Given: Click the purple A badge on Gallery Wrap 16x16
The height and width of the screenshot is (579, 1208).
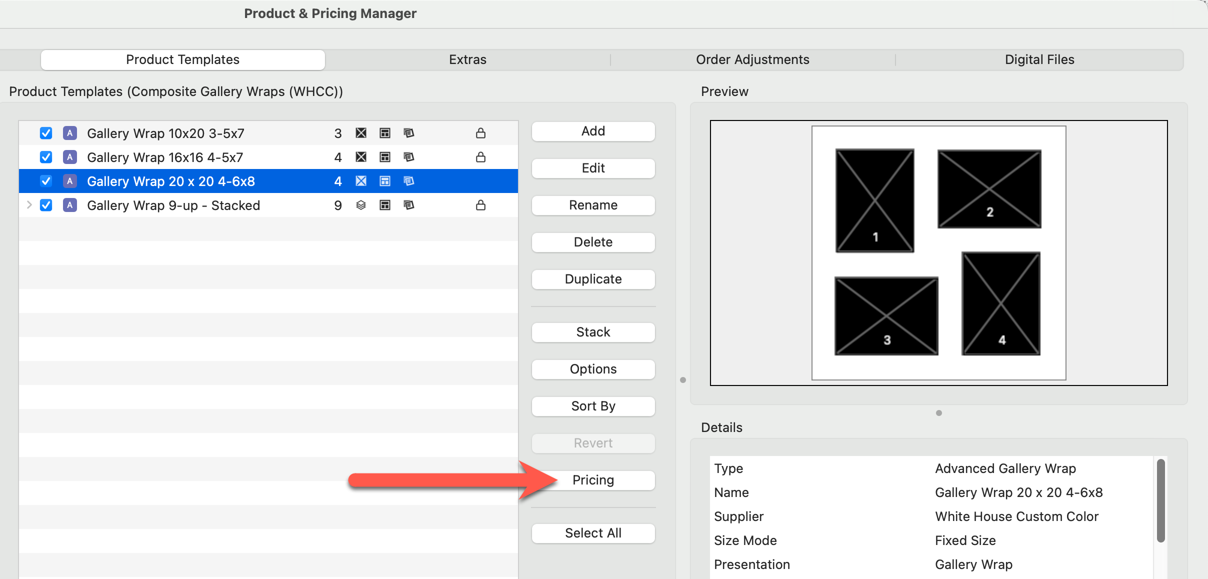Looking at the screenshot, I should [70, 157].
